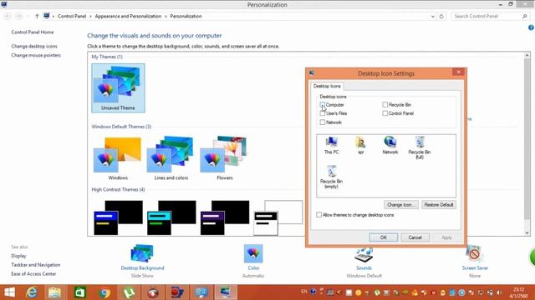Click the themes list scroll up arrow
The width and height of the screenshot is (535, 300).
point(527,56)
